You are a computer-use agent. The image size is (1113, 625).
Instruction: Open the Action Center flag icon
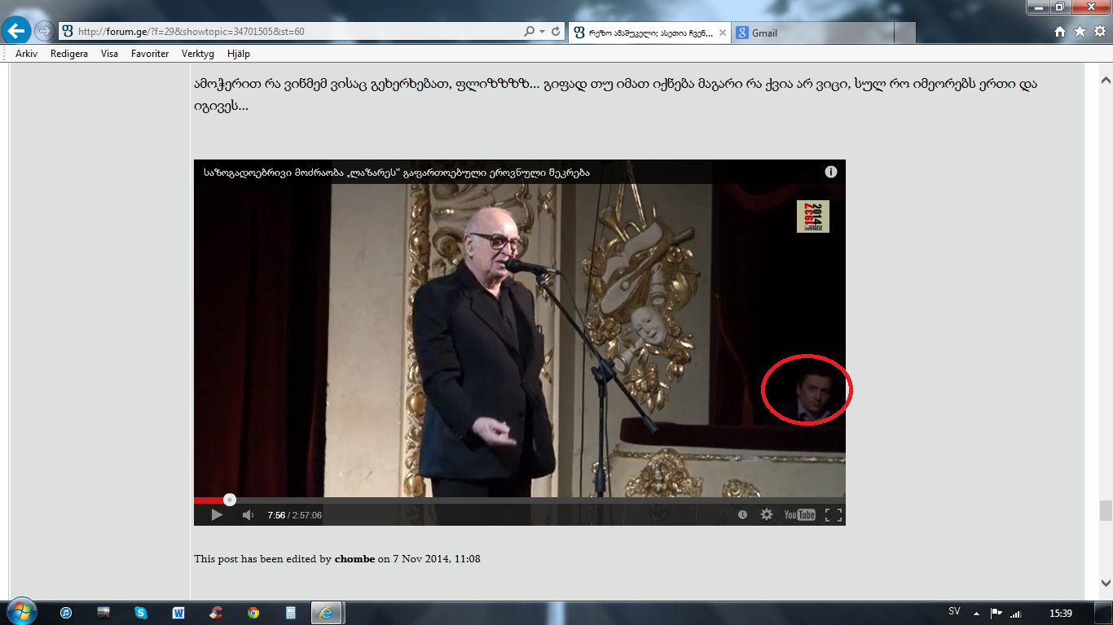pyautogui.click(x=996, y=613)
